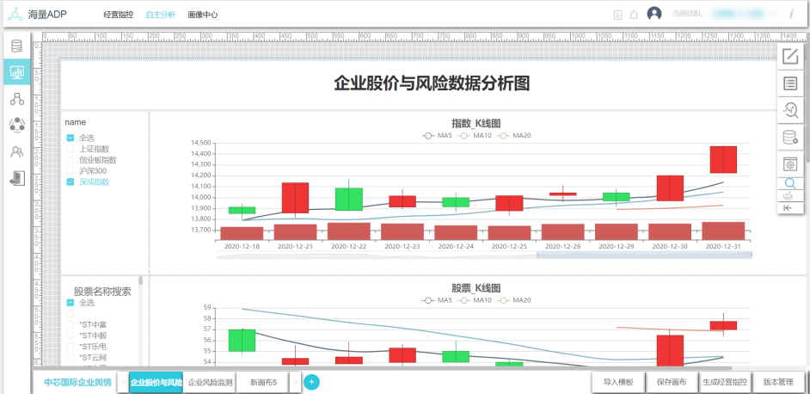Open the database icon in left sidebar
The image size is (810, 394).
pyautogui.click(x=16, y=46)
